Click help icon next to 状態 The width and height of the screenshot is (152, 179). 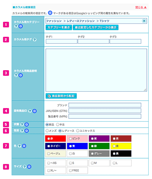tap(22, 125)
